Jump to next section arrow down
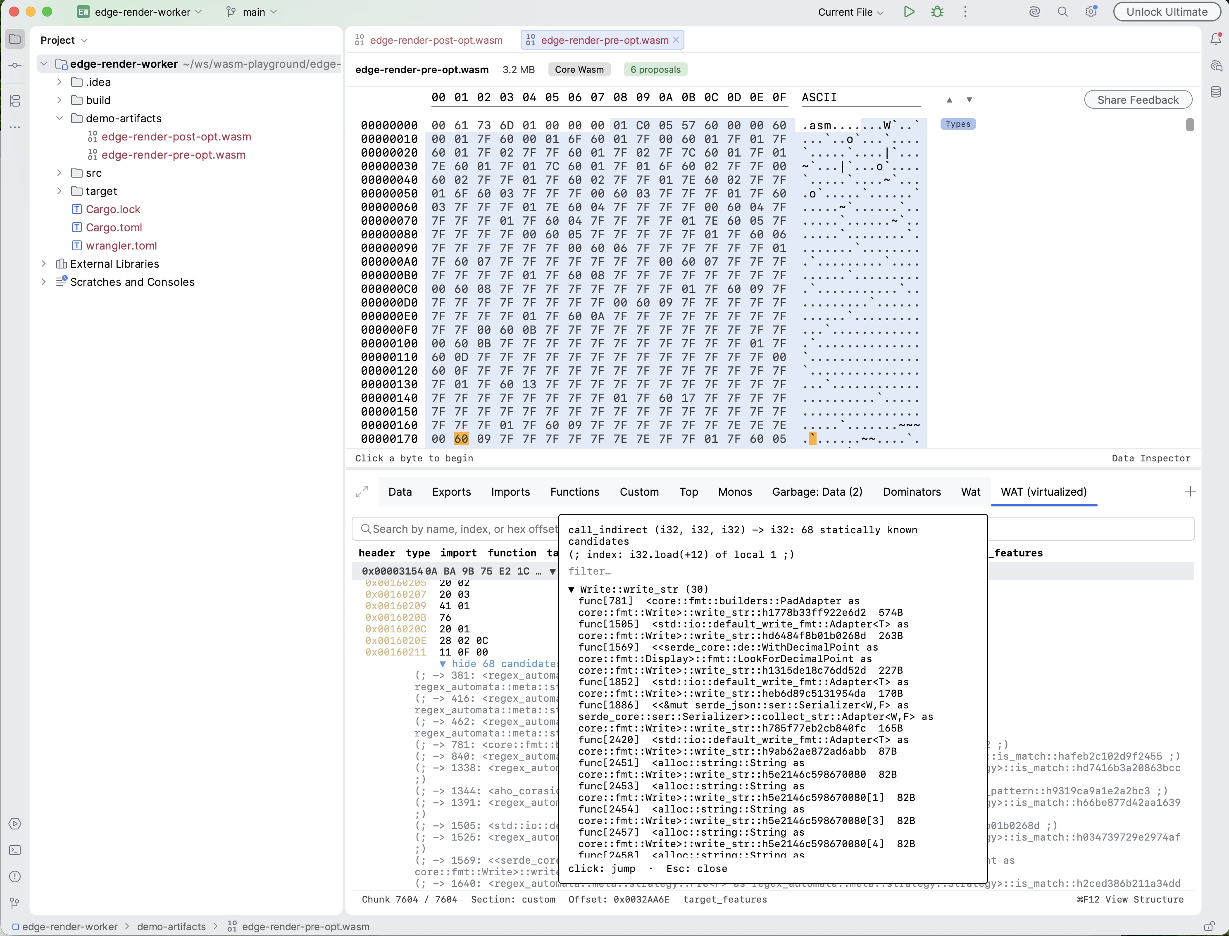 click(969, 100)
